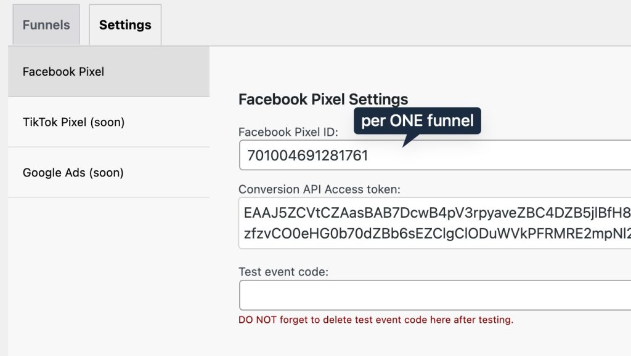Click the pixel ID number 701004691281761
Viewport: 631px width, 356px height.
pos(307,156)
